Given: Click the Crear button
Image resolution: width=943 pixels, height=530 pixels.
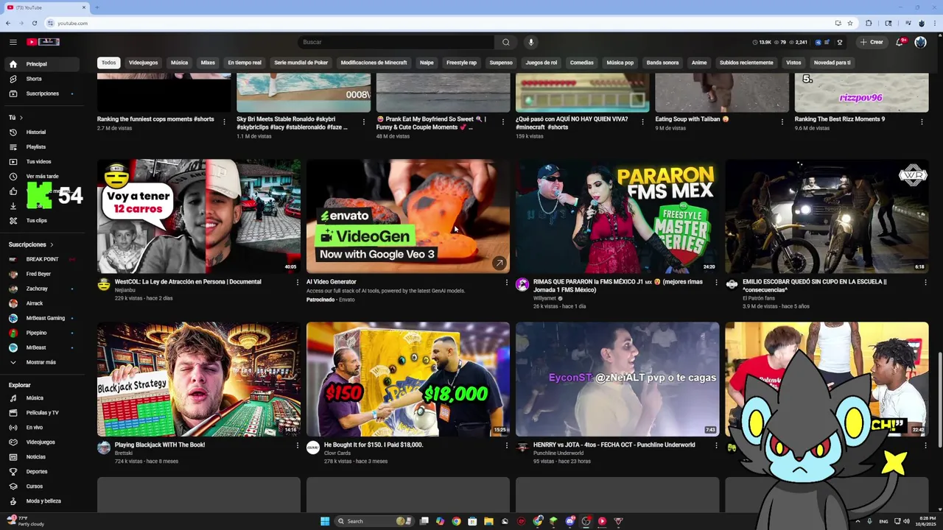Looking at the screenshot, I should 872,42.
